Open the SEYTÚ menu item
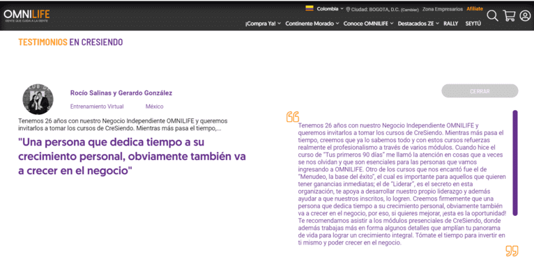This screenshot has width=534, height=273. pos(473,24)
